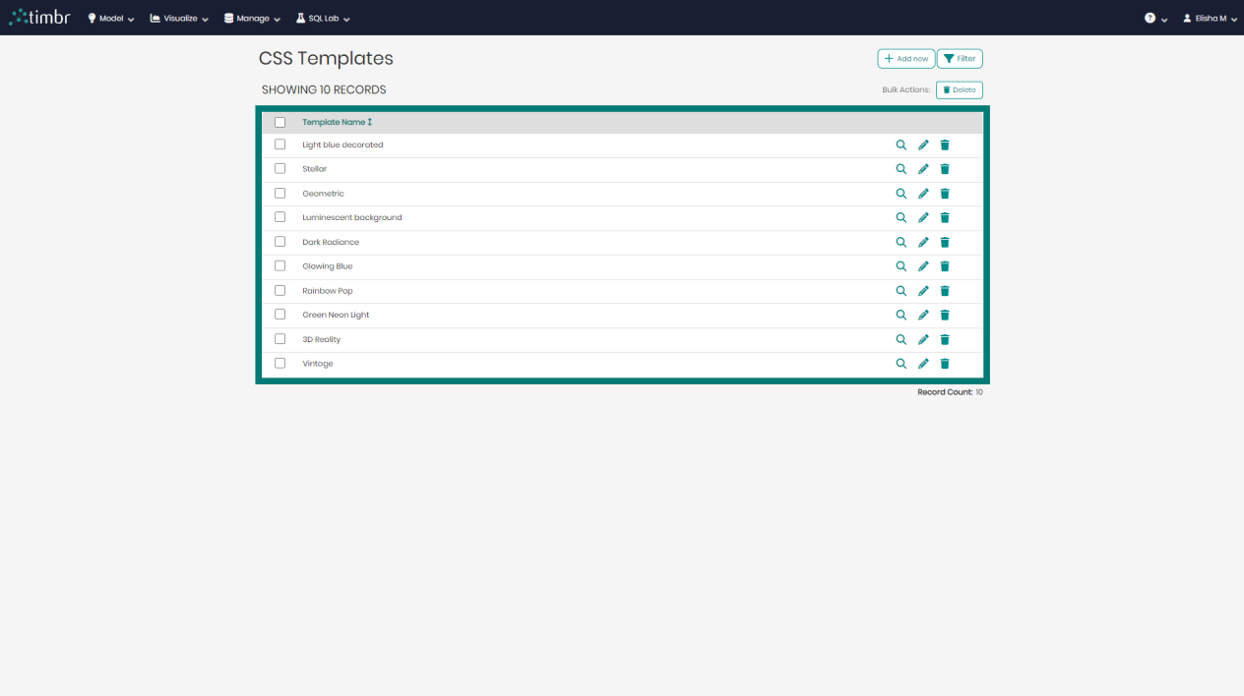The image size is (1244, 696).
Task: Click the timbr logo in the top bar
Action: 39,17
